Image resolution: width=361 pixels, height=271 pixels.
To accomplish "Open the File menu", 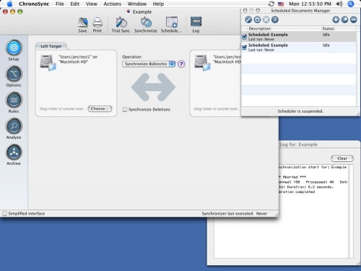I will pyautogui.click(x=59, y=4).
